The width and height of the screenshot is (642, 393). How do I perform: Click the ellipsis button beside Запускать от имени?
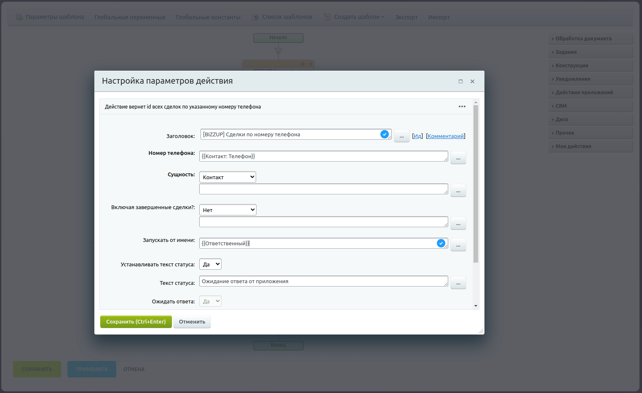[458, 245]
